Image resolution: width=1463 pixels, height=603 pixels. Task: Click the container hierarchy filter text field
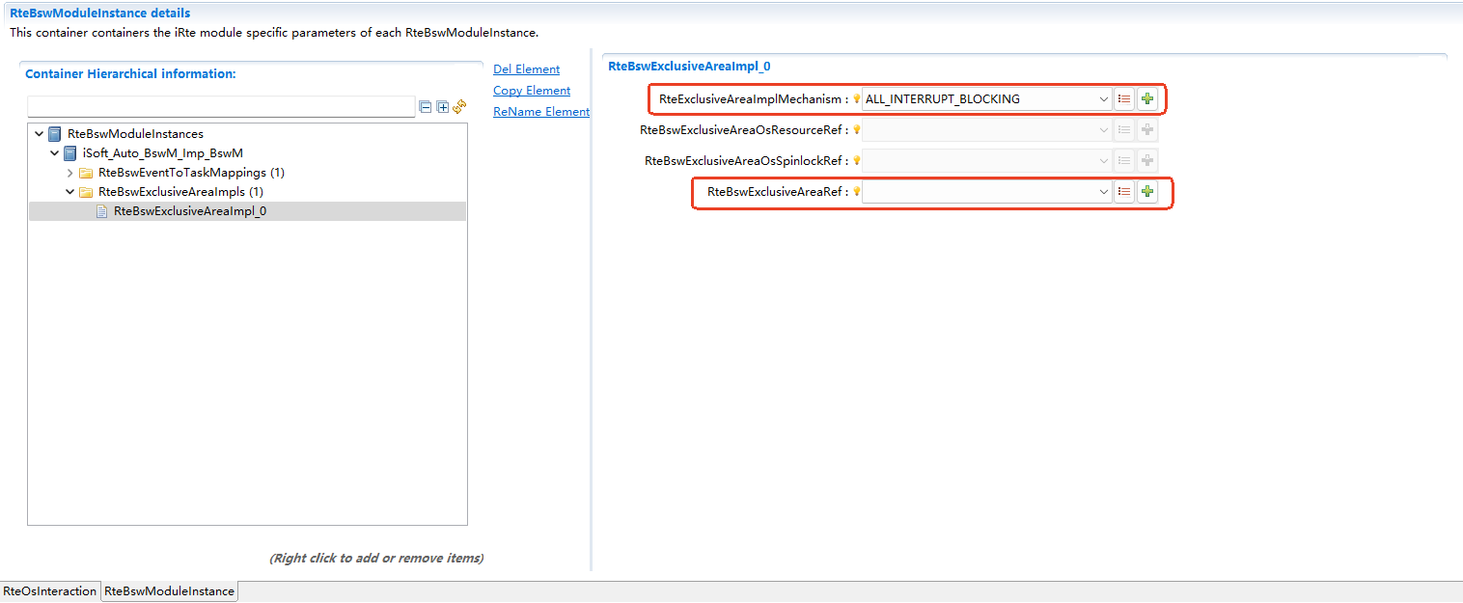221,107
